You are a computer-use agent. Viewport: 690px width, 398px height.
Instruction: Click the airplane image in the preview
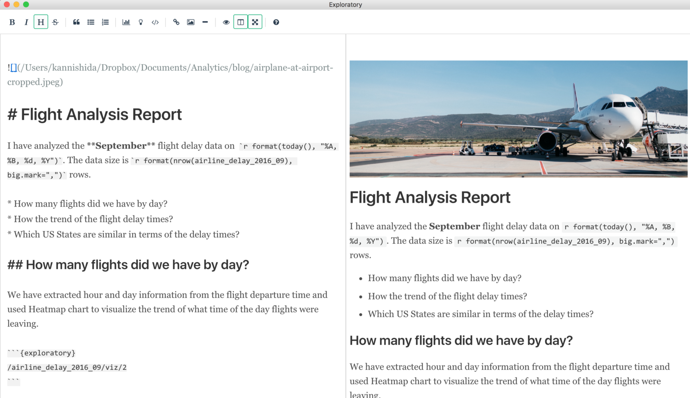[x=518, y=119]
